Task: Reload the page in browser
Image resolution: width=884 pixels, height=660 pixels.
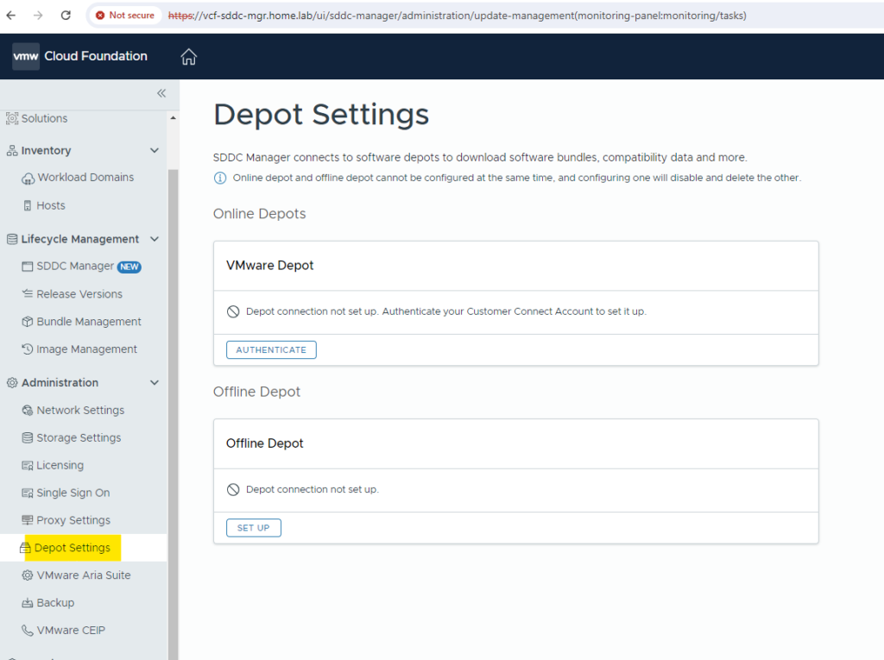Action: click(x=66, y=16)
